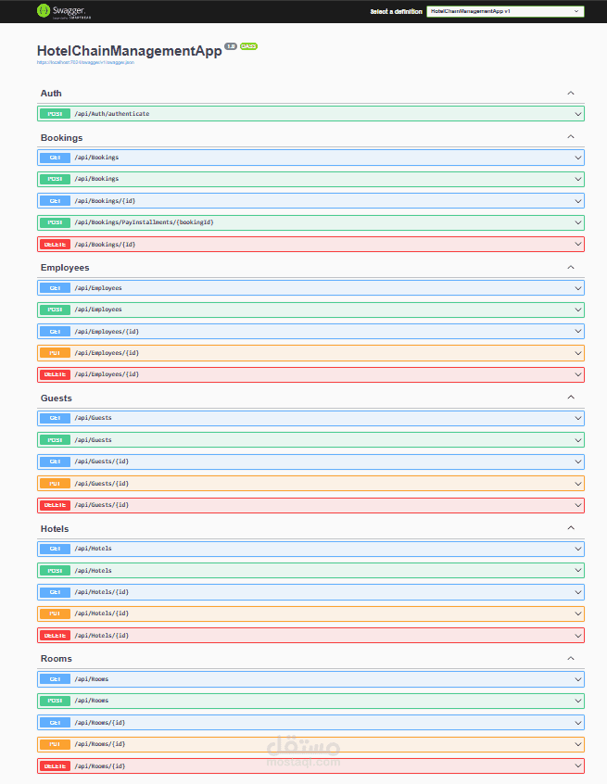This screenshot has width=607, height=784.
Task: Click the /api/Bookings/PayInstallments/{bookingId} path
Action: 144,222
